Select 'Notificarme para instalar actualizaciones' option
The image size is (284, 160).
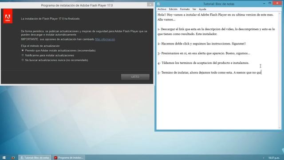48,55
